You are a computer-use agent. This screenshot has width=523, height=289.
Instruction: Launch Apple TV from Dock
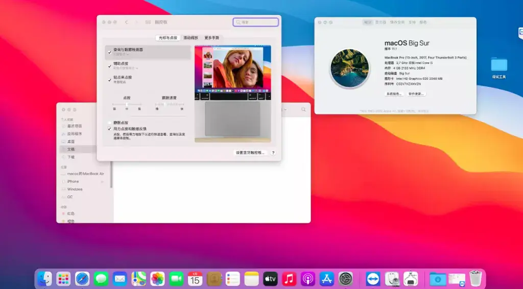271,279
